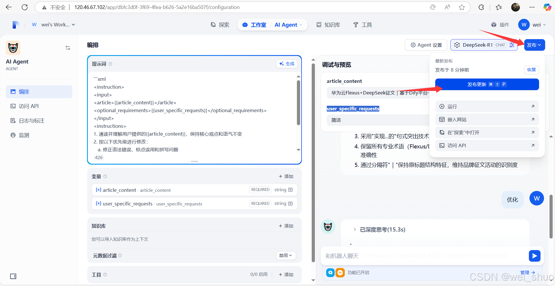Viewport: 555px width, 286px height.
Task: Choose 运行 in the publish menu
Action: pyautogui.click(x=487, y=106)
